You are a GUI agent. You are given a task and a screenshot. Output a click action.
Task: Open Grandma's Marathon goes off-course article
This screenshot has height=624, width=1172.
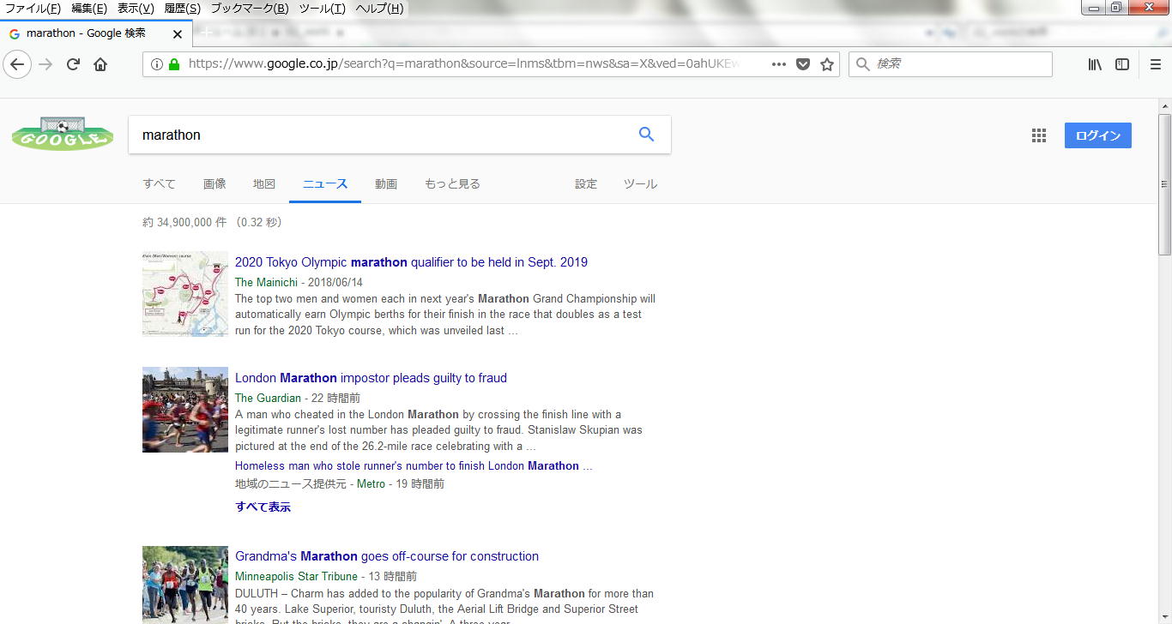point(387,556)
